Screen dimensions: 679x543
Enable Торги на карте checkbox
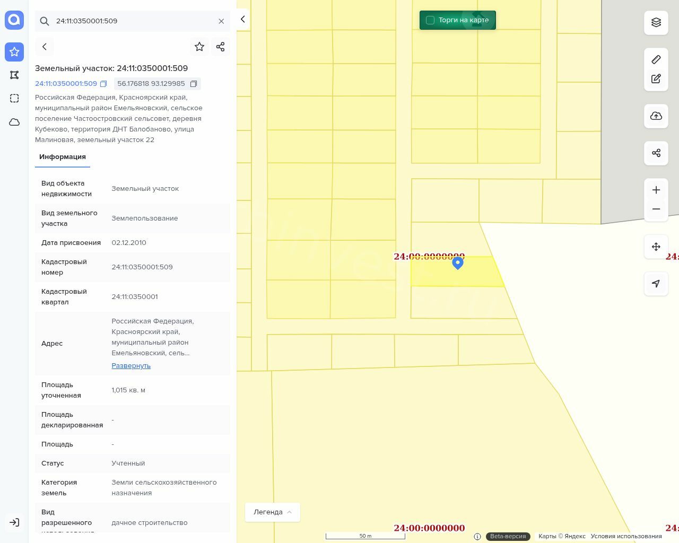coord(430,20)
